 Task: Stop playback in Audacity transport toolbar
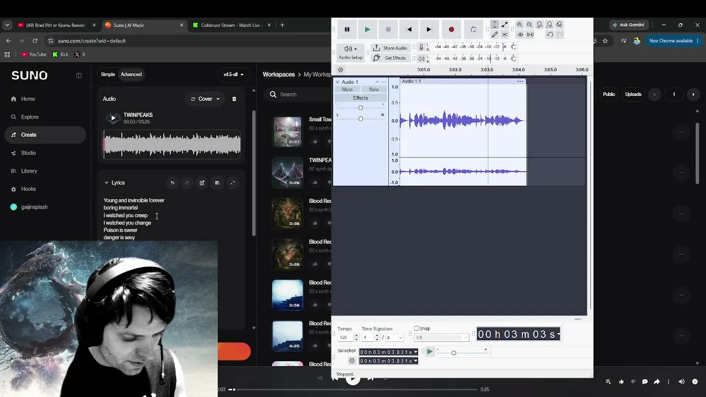tap(388, 29)
